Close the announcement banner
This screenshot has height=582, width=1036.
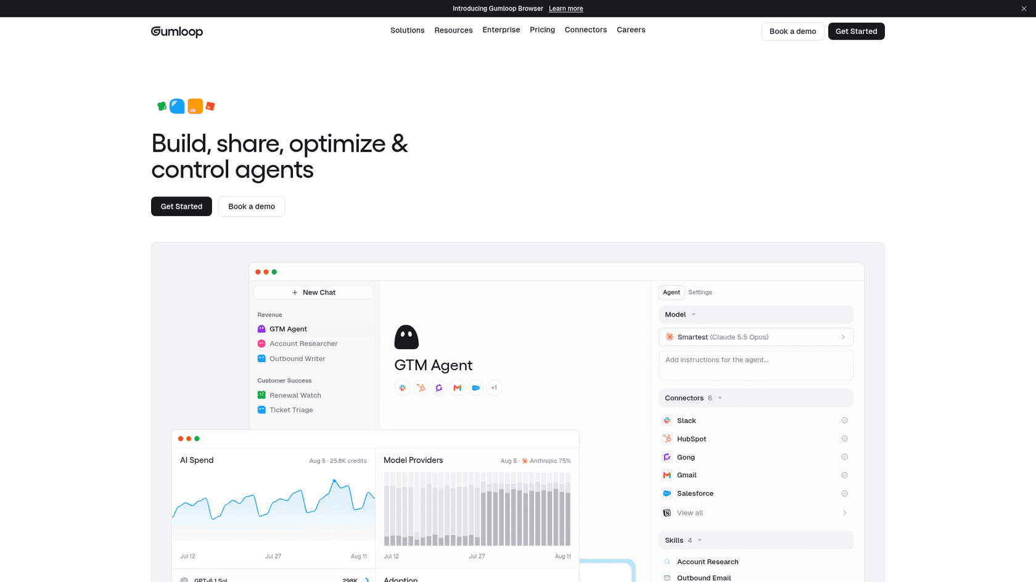1024,9
